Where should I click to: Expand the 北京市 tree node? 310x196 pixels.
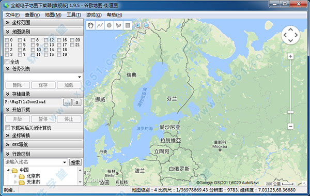click(16, 176)
